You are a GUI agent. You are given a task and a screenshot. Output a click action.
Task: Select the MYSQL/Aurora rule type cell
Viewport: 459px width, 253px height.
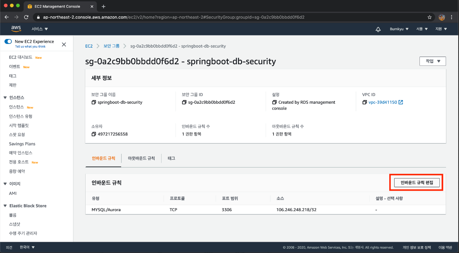106,209
